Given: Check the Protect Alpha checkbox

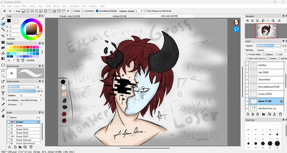Looking at the screenshot, I should (247, 54).
